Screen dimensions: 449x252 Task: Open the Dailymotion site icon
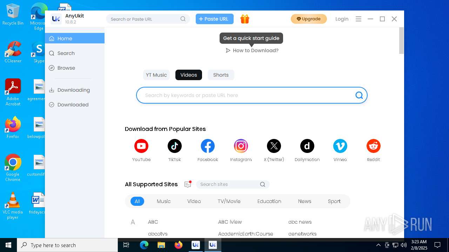pos(307,146)
